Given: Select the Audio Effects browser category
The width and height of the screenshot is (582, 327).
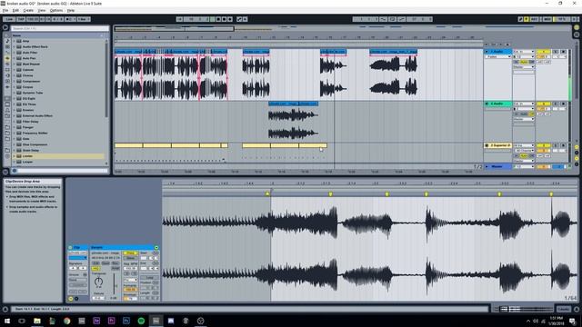Looking at the screenshot, I should tap(7, 58).
